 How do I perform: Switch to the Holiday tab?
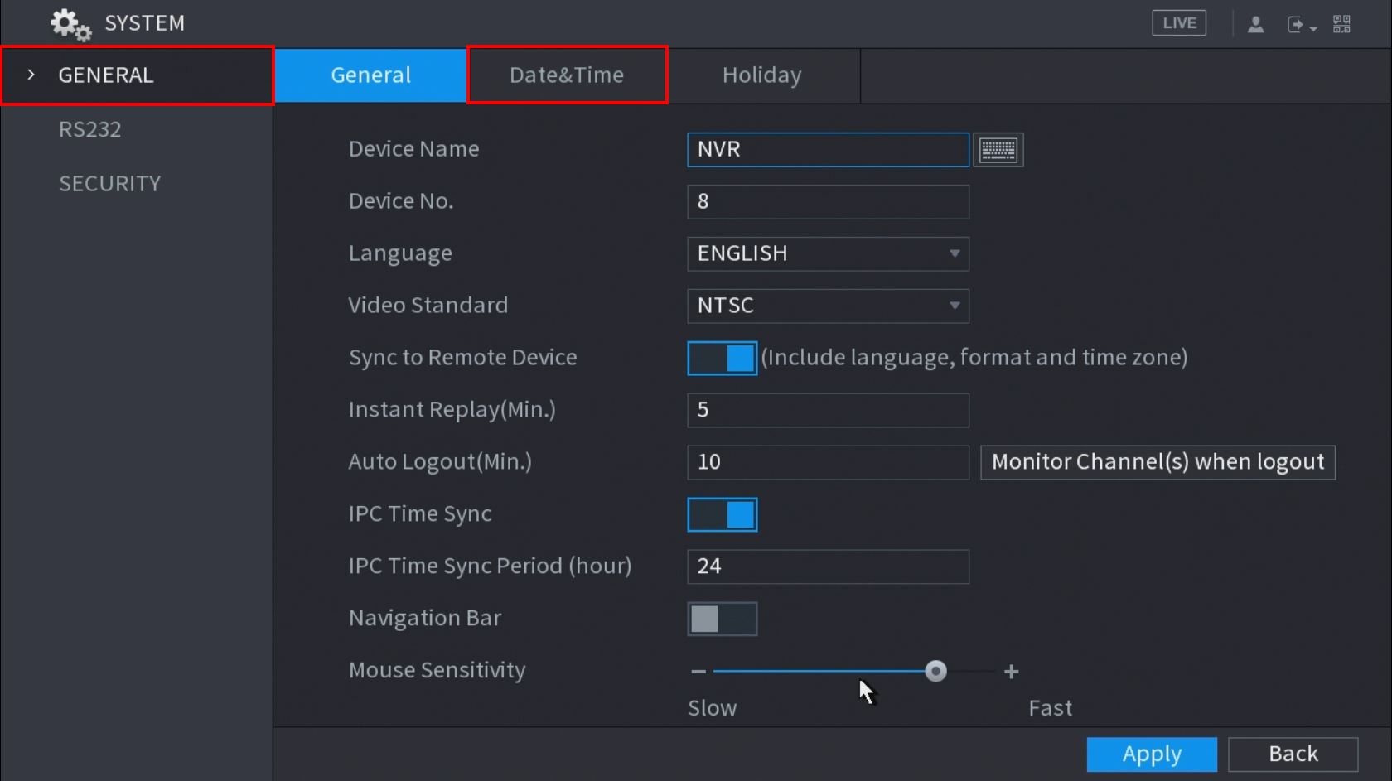(x=761, y=75)
